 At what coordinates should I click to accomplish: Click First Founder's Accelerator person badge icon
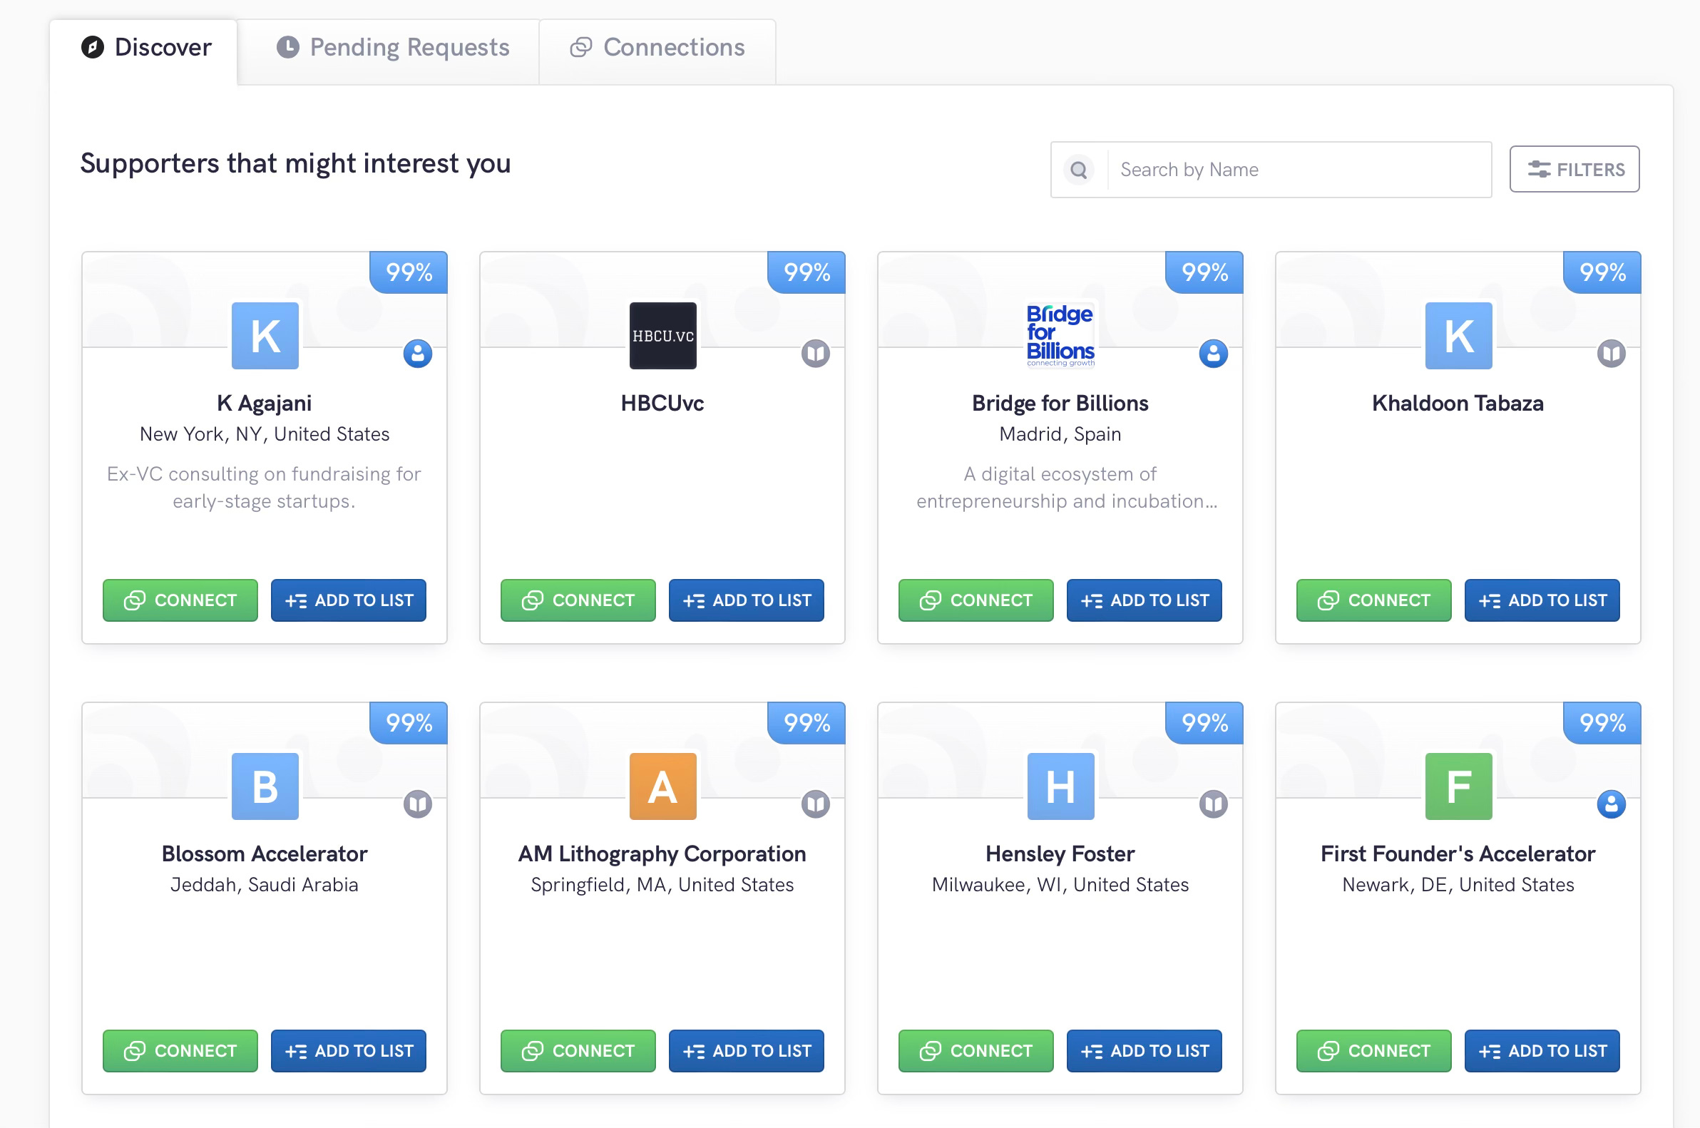1611,804
